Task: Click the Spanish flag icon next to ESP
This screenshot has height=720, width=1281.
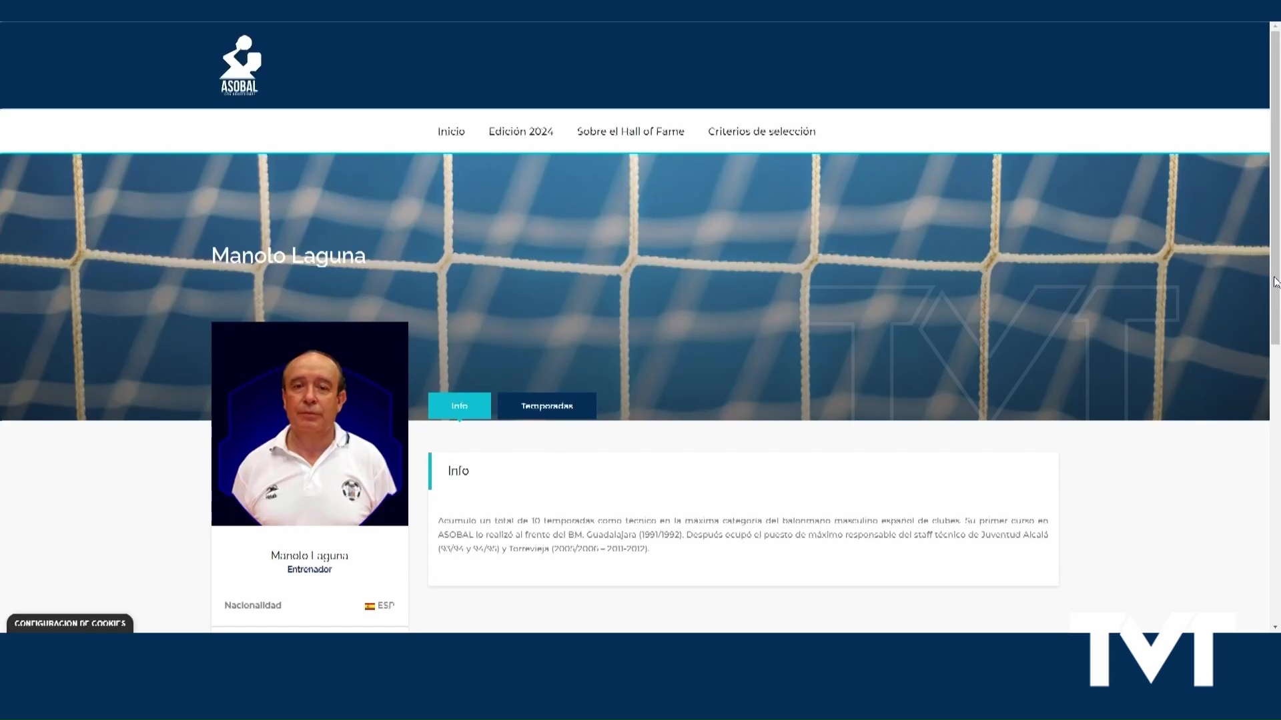Action: [370, 606]
